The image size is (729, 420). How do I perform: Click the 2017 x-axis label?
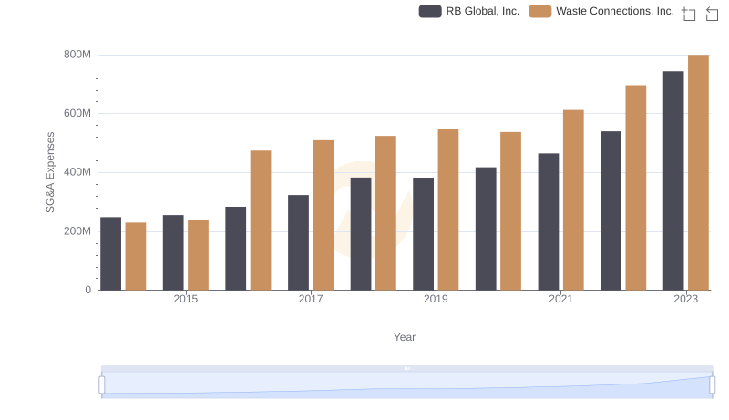pos(311,299)
